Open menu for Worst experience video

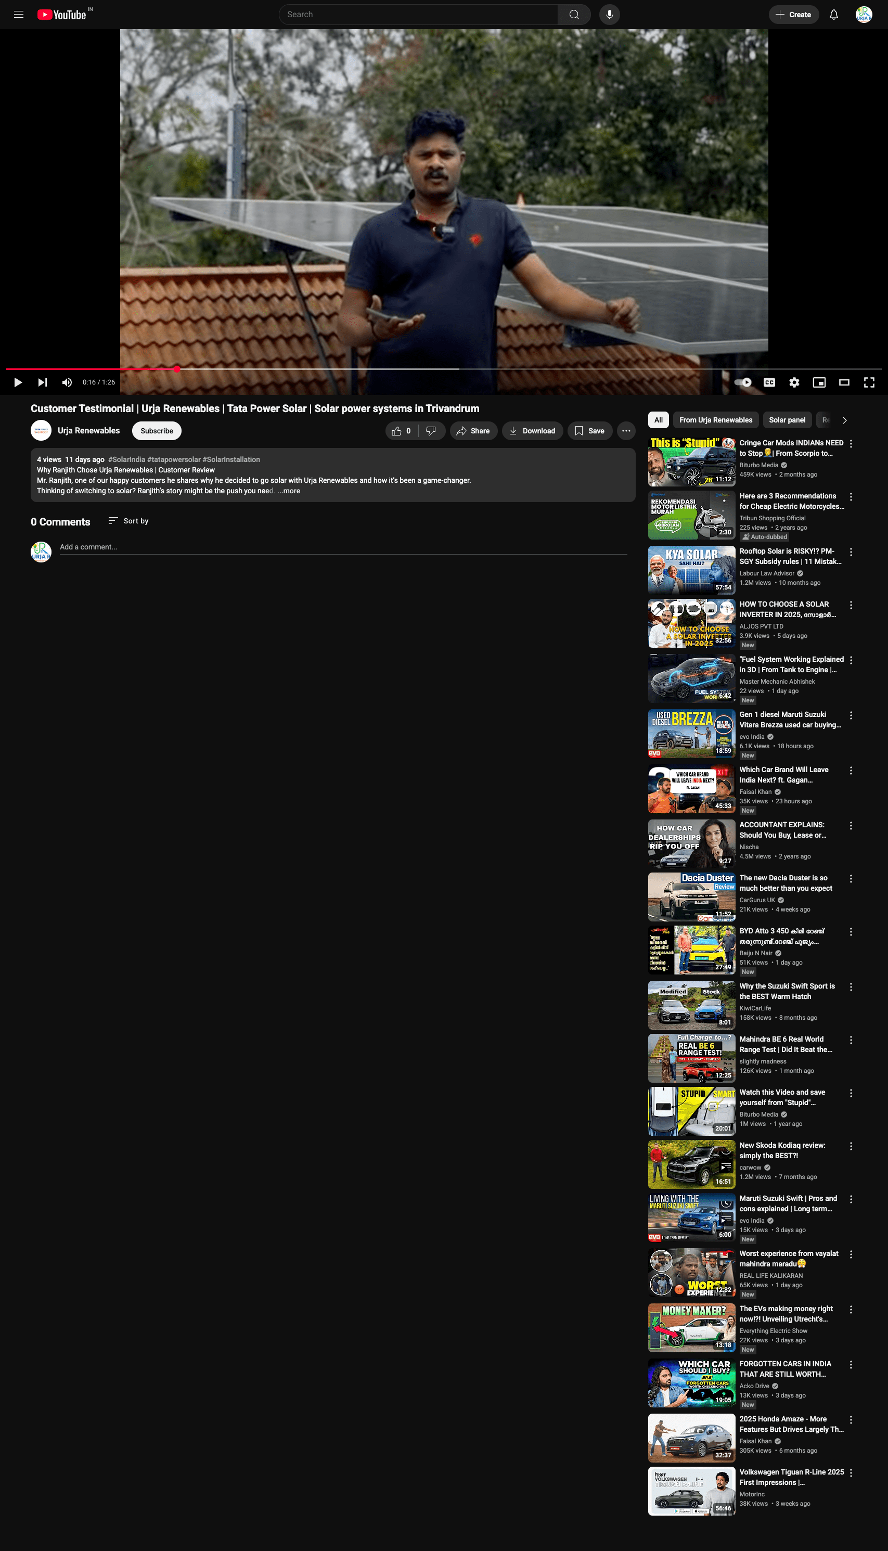point(851,1254)
